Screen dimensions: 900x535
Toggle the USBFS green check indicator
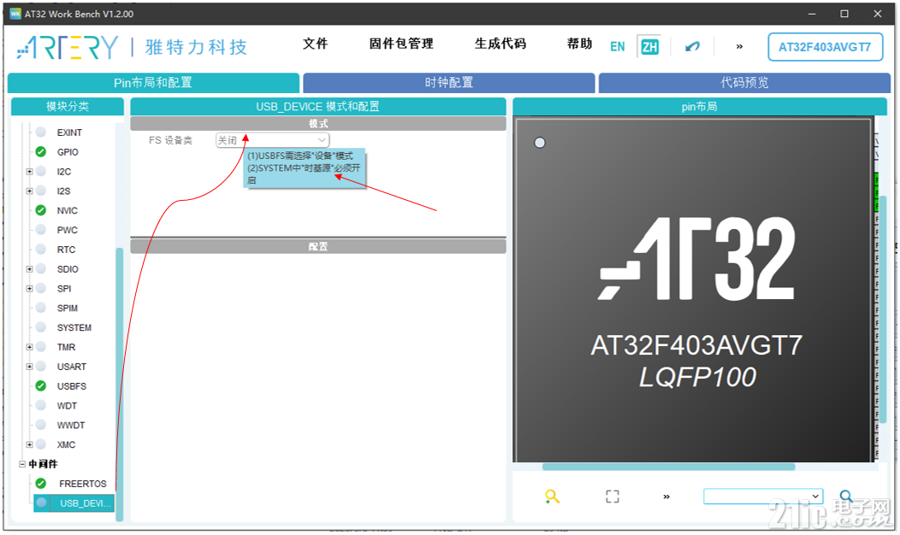(41, 385)
